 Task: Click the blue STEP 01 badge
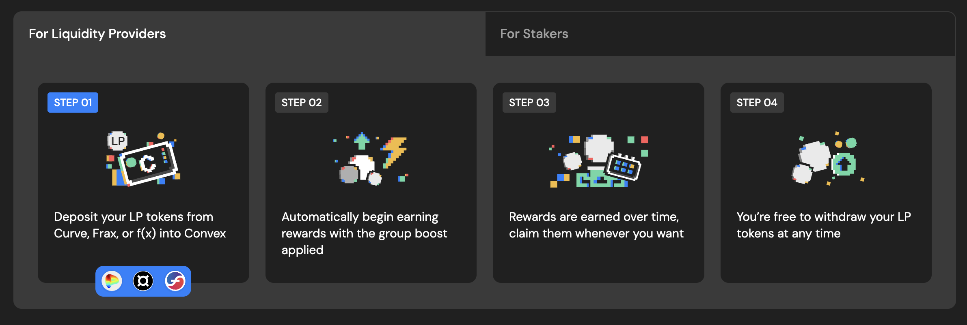coord(73,103)
